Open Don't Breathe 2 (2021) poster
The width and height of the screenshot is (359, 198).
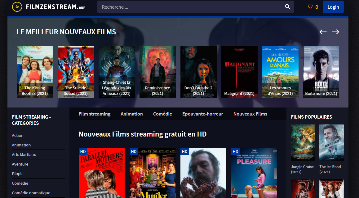pos(198,72)
